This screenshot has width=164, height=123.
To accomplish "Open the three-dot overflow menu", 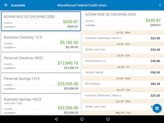I will pyautogui.click(x=160, y=5).
